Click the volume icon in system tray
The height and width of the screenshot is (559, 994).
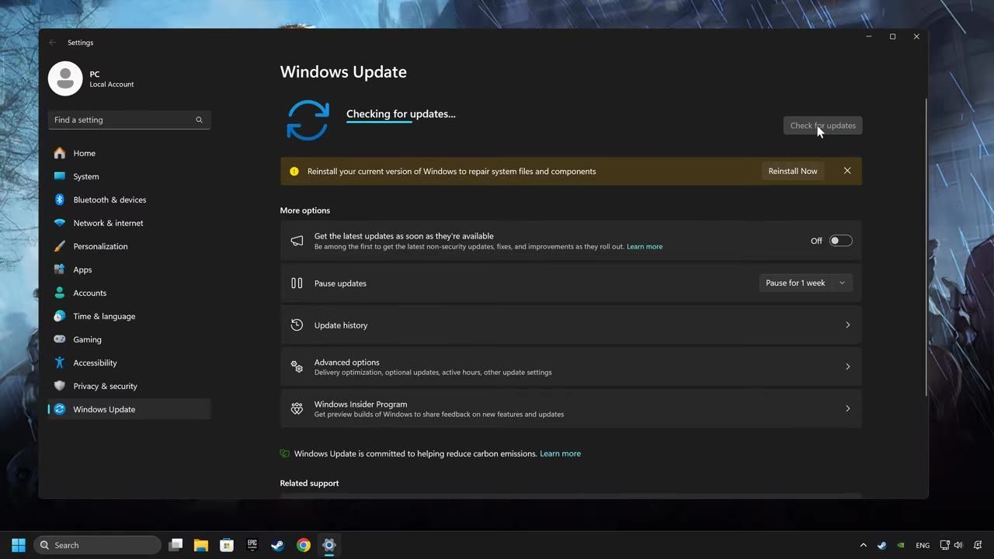point(958,545)
